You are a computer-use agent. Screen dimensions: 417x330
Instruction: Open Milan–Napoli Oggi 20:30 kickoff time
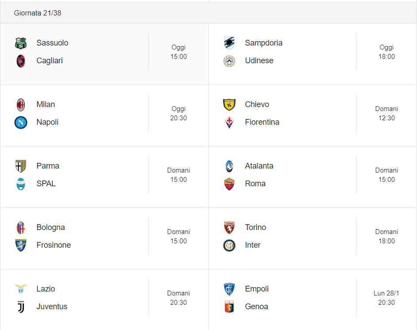178,113
